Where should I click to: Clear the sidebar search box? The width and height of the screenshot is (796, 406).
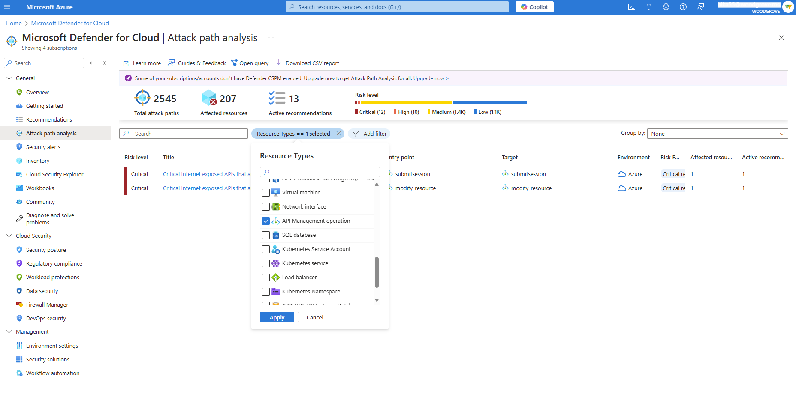(91, 63)
